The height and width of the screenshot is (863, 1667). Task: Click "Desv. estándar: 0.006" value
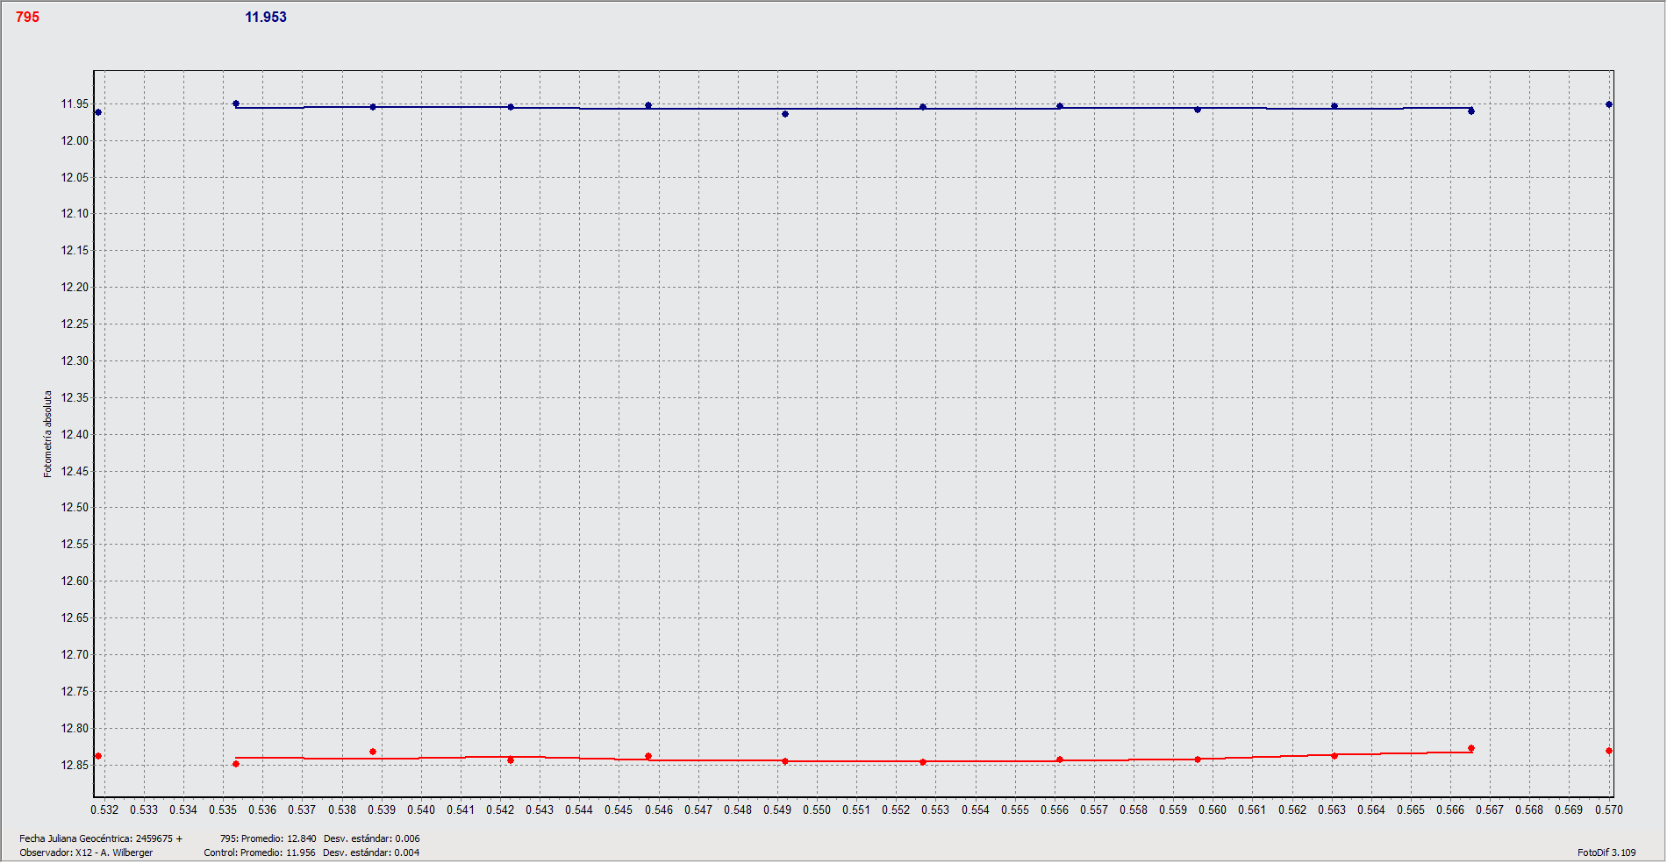372,838
